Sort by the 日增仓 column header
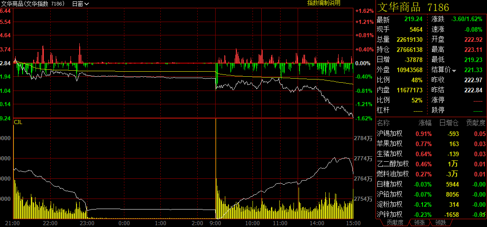 point(448,123)
